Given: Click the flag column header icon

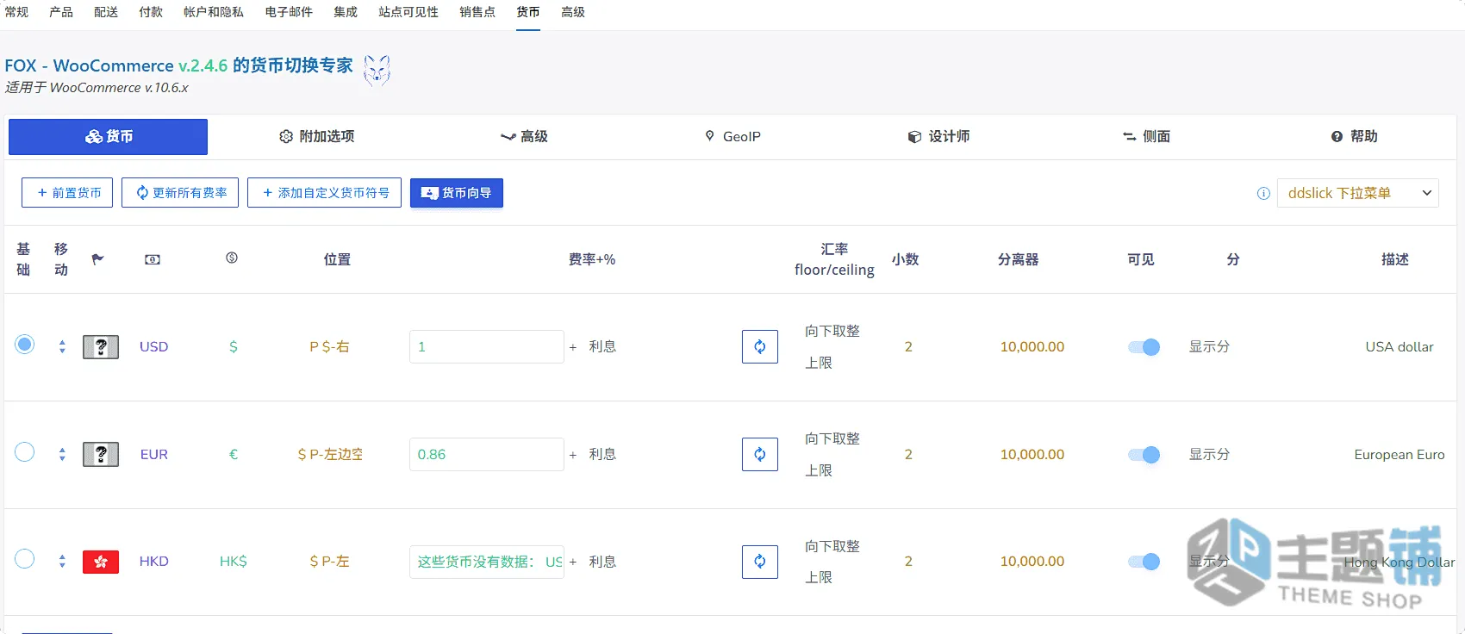Looking at the screenshot, I should [97, 259].
